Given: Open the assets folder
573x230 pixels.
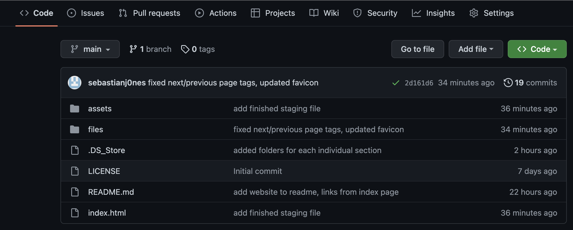Looking at the screenshot, I should coord(100,109).
